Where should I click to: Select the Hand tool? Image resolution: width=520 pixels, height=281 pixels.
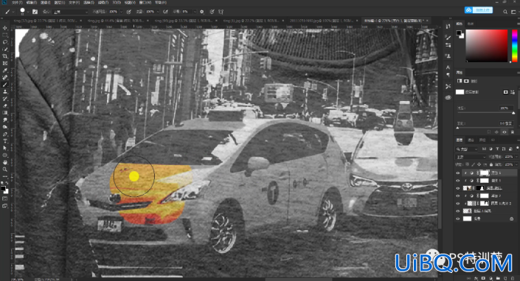click(5, 162)
